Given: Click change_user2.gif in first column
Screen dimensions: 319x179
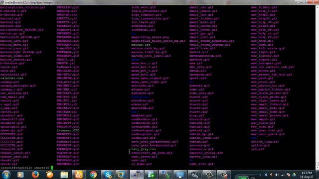Looking at the screenshot, I should [x=15, y=153].
